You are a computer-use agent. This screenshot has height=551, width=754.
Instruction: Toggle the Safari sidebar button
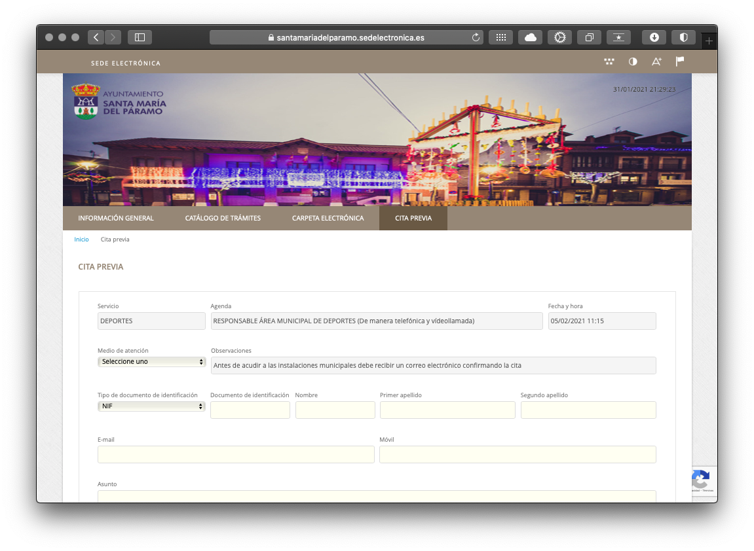tap(140, 37)
